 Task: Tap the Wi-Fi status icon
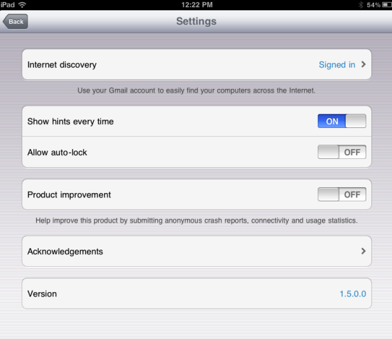22,5
